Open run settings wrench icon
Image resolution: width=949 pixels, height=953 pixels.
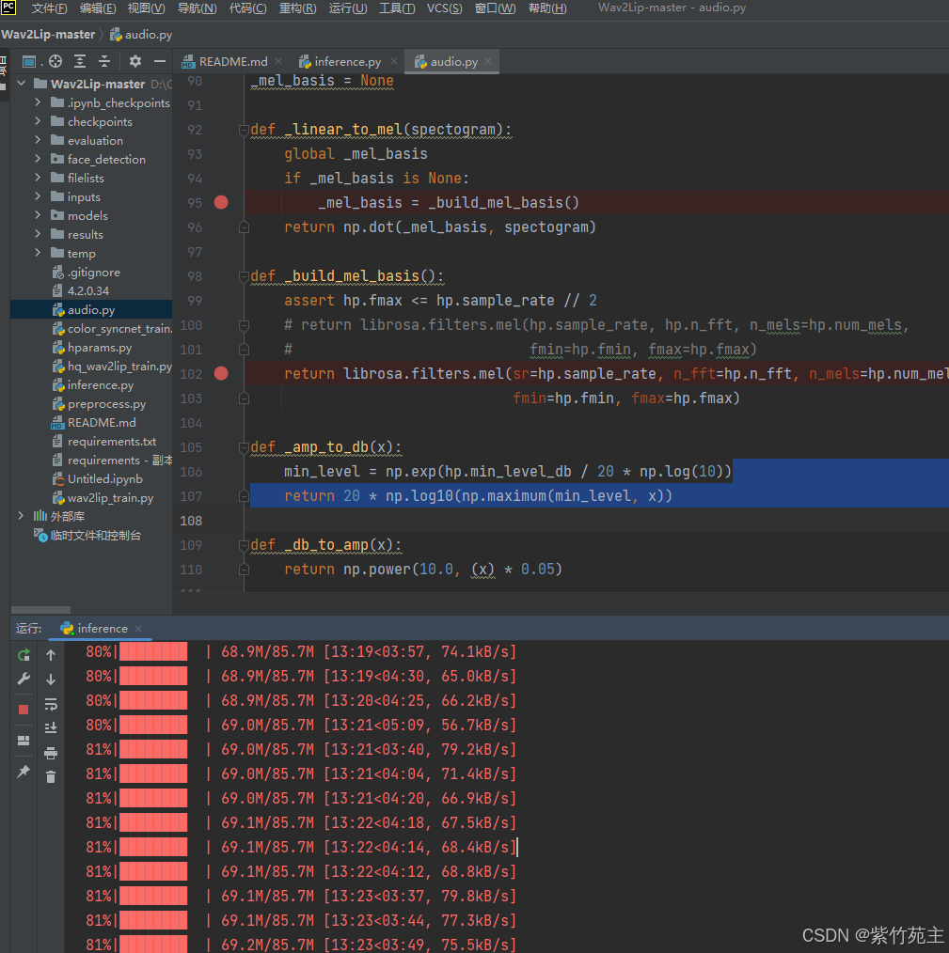(24, 679)
